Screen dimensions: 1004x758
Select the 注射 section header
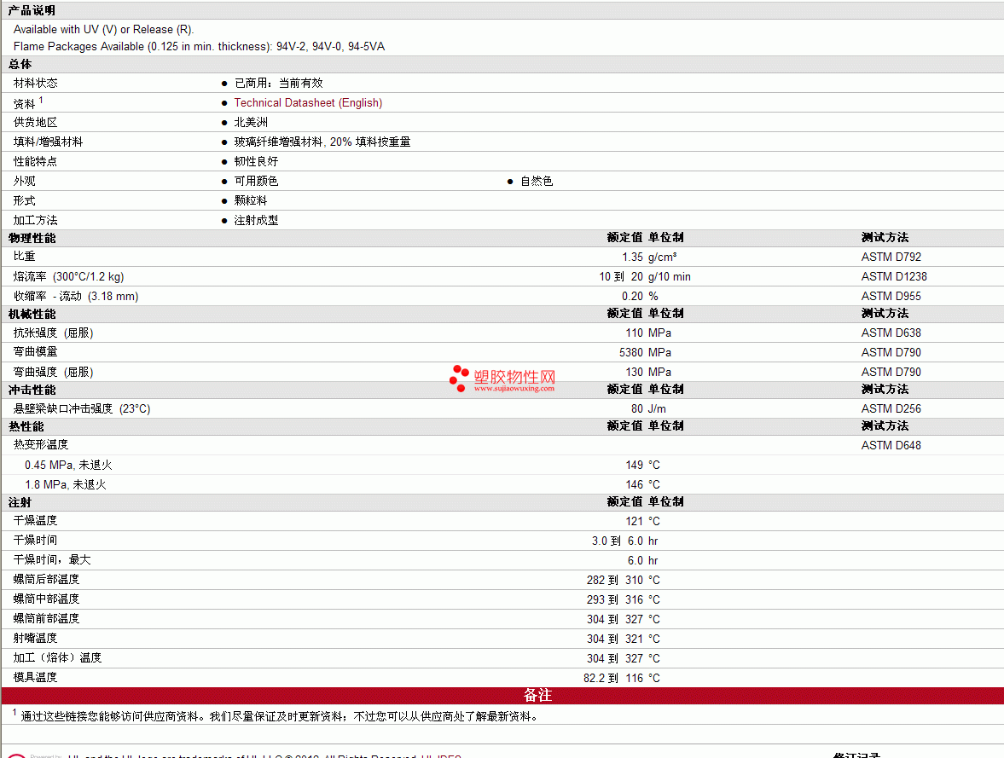(x=20, y=502)
